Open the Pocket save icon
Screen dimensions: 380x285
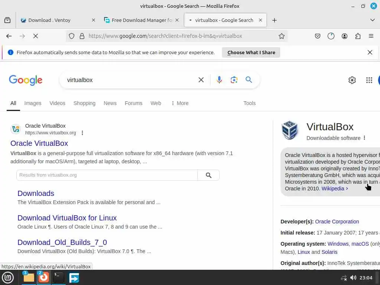(318, 36)
